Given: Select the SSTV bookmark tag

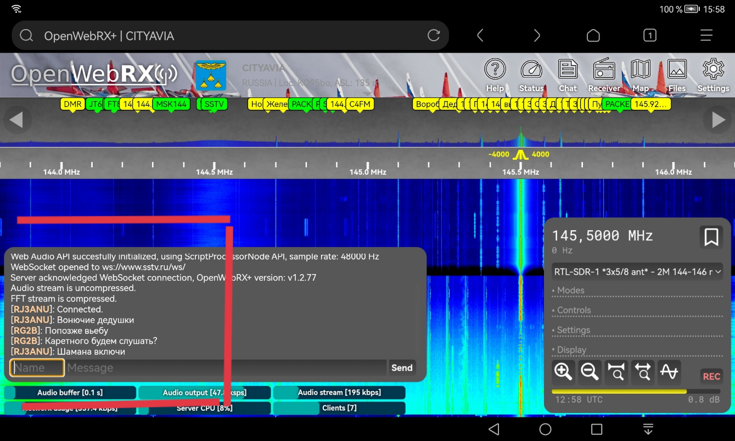Looking at the screenshot, I should click(214, 104).
